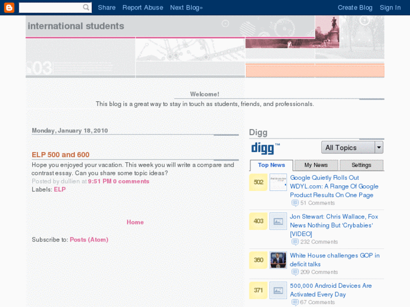Screen dimensions: 410x307
Task: Open Jon Stewart Chris Wallace headline
Action: [x=334, y=225]
